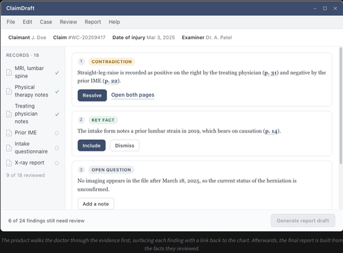
Task: Open the Intake questionnaire record
Action: coord(33,147)
